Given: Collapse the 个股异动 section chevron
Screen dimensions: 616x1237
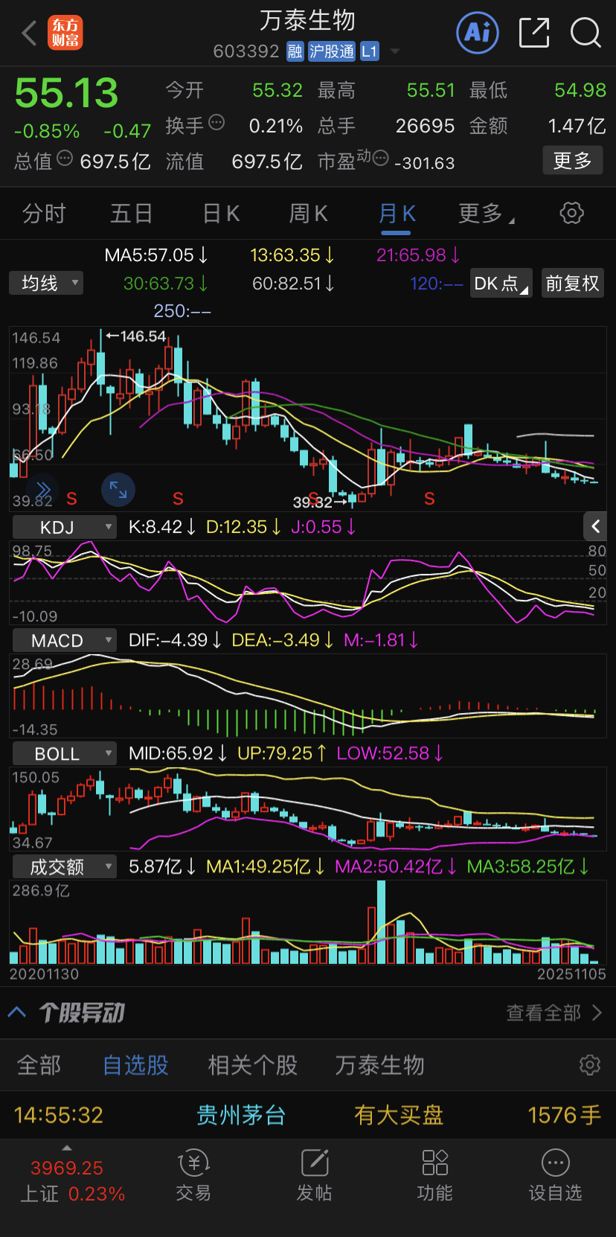Looking at the screenshot, I should (x=17, y=1012).
